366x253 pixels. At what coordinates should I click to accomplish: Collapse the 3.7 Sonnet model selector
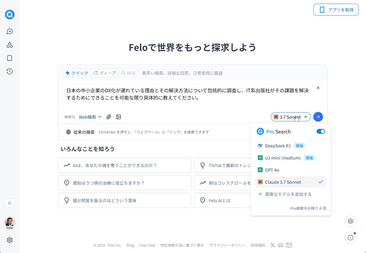click(291, 117)
